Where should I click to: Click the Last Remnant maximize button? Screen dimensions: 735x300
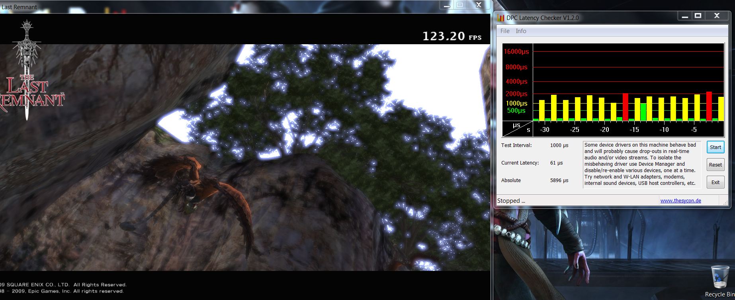coord(460,5)
